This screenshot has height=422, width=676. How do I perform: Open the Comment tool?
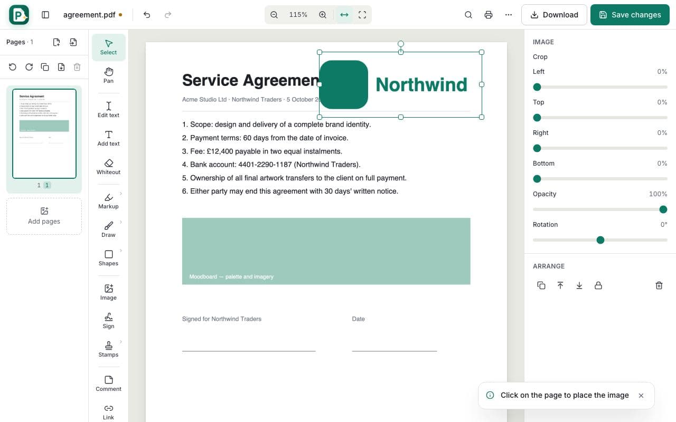pos(108,383)
